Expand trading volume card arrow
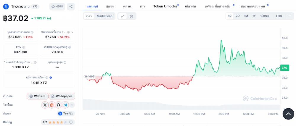Viewport: 296px width, 126px height. 72,32
